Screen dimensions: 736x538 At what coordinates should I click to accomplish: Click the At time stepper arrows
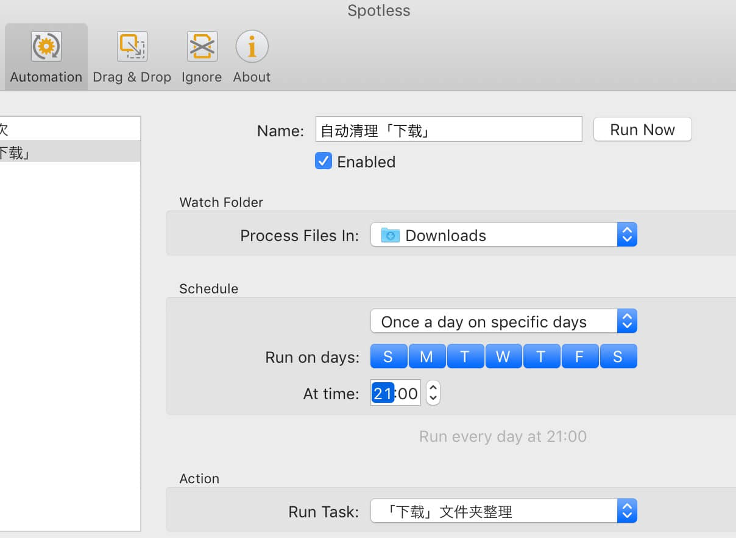(433, 393)
